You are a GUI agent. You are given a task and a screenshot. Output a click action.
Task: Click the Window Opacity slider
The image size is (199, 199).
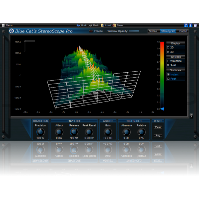tap(134, 31)
